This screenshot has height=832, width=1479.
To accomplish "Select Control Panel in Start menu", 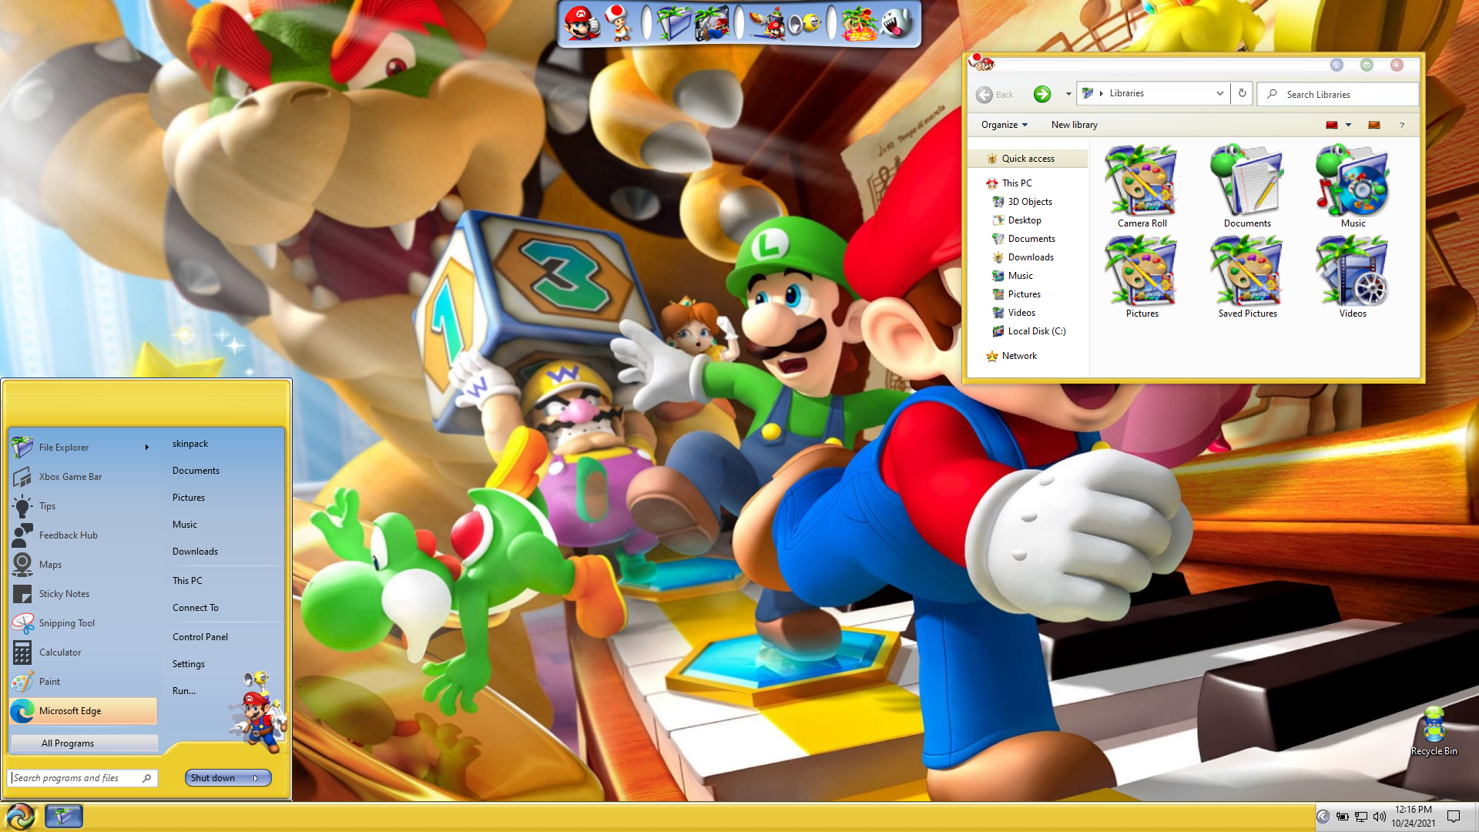I will click(x=200, y=637).
